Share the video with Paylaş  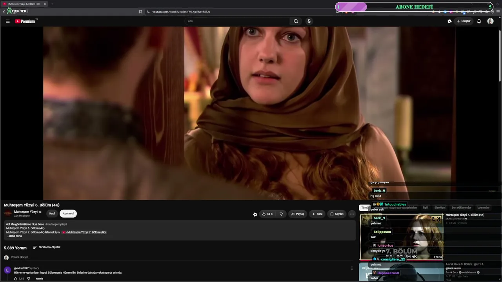click(298, 214)
